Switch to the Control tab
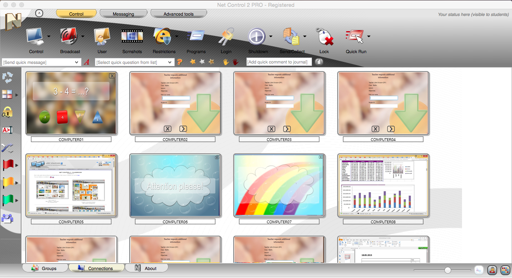The width and height of the screenshot is (512, 278). click(76, 14)
